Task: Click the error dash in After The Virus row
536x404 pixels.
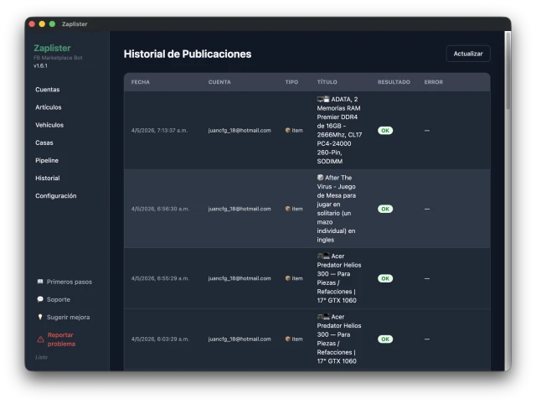Action: (427, 209)
